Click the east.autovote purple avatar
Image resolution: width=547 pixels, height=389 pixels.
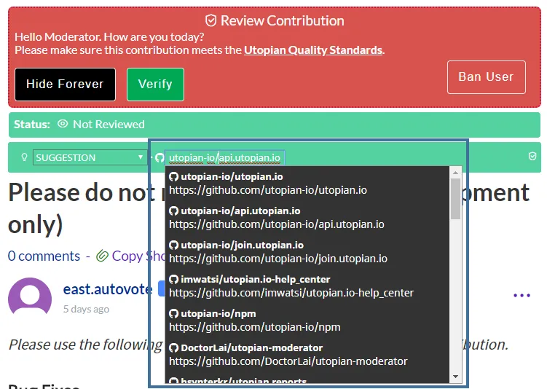30,296
